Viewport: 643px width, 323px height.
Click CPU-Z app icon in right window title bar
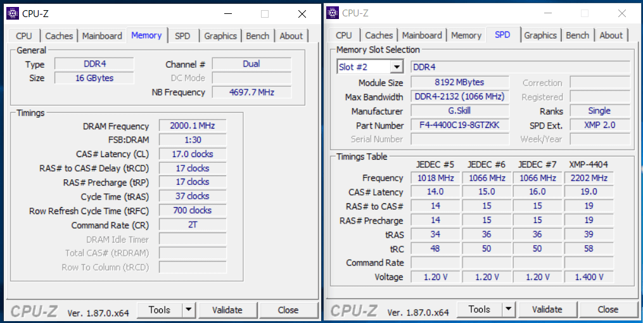333,13
